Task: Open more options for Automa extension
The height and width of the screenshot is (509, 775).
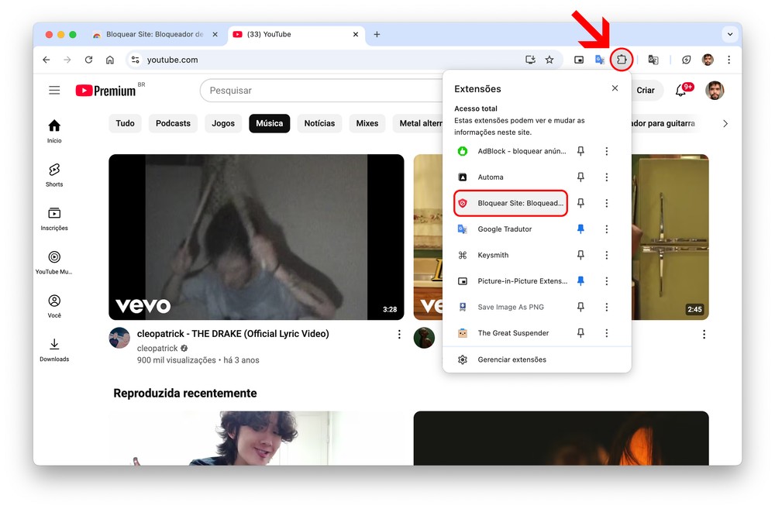Action: pyautogui.click(x=607, y=177)
